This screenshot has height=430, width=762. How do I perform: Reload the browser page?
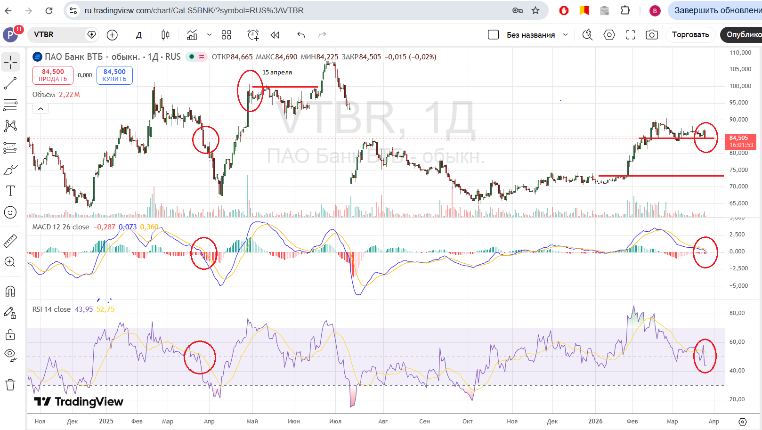[x=49, y=10]
